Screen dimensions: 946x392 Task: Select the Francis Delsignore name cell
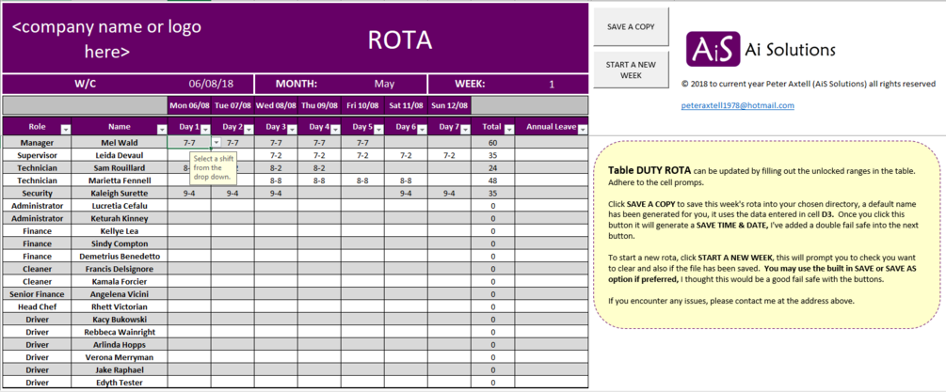tap(120, 269)
